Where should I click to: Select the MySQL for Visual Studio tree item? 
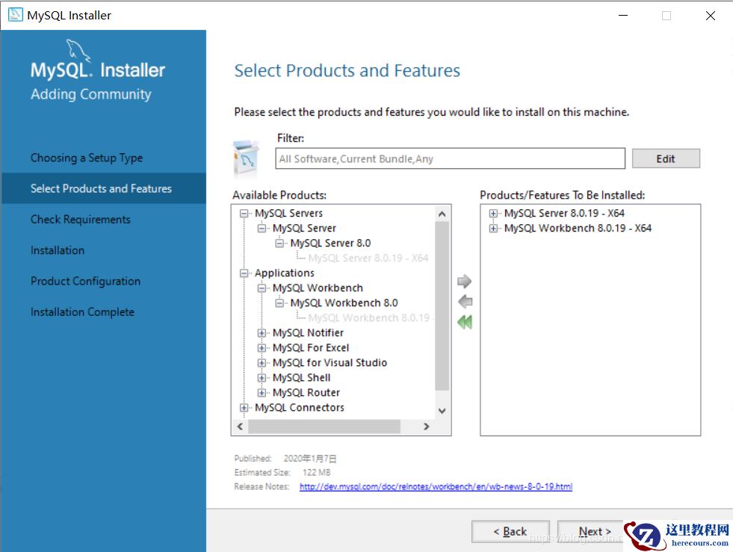click(330, 363)
